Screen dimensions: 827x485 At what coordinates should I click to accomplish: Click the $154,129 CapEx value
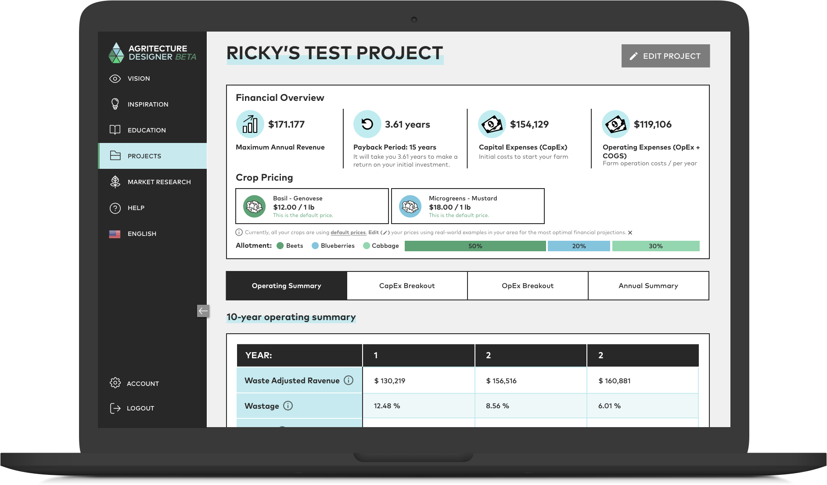tap(529, 125)
